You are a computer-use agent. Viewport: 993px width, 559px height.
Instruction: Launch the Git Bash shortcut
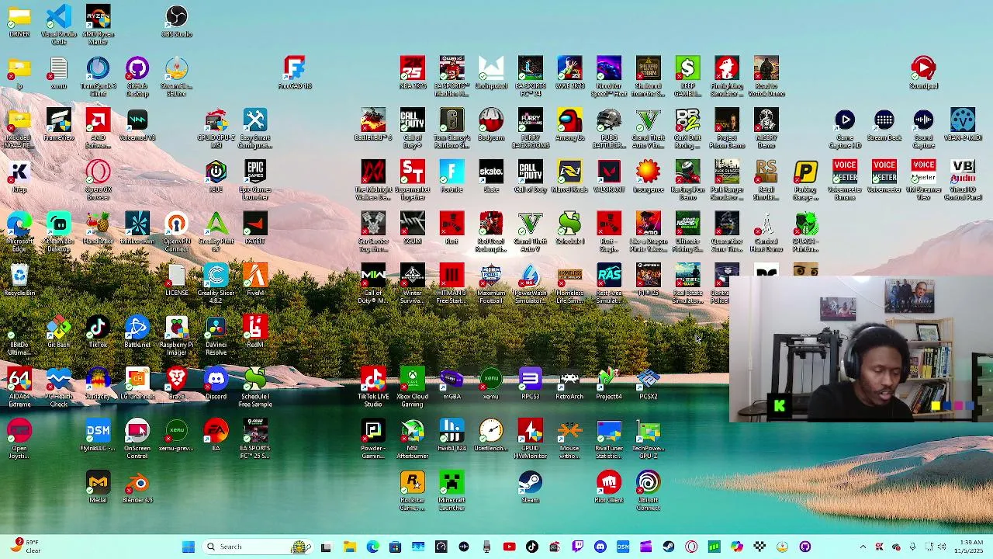59,332
